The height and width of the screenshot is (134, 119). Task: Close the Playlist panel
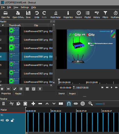tap(54, 22)
